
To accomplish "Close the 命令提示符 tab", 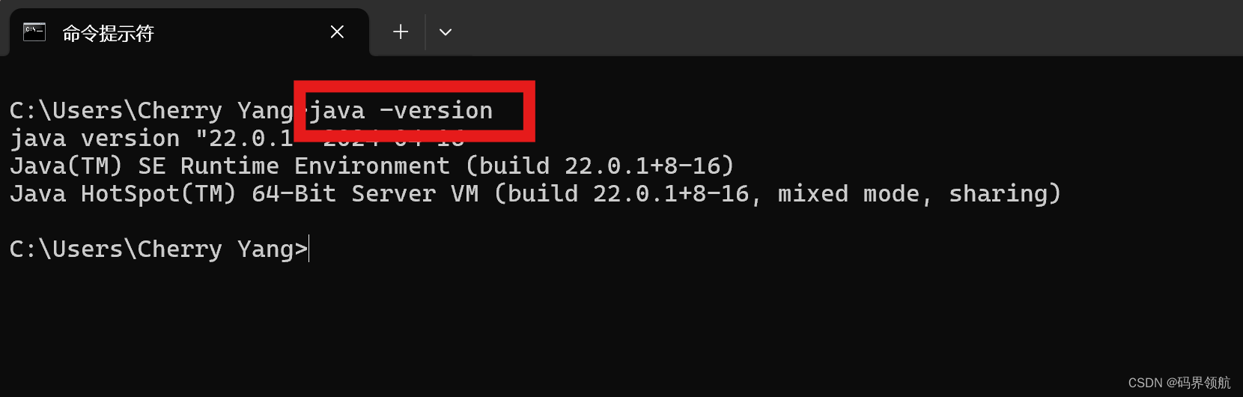I will coord(337,32).
